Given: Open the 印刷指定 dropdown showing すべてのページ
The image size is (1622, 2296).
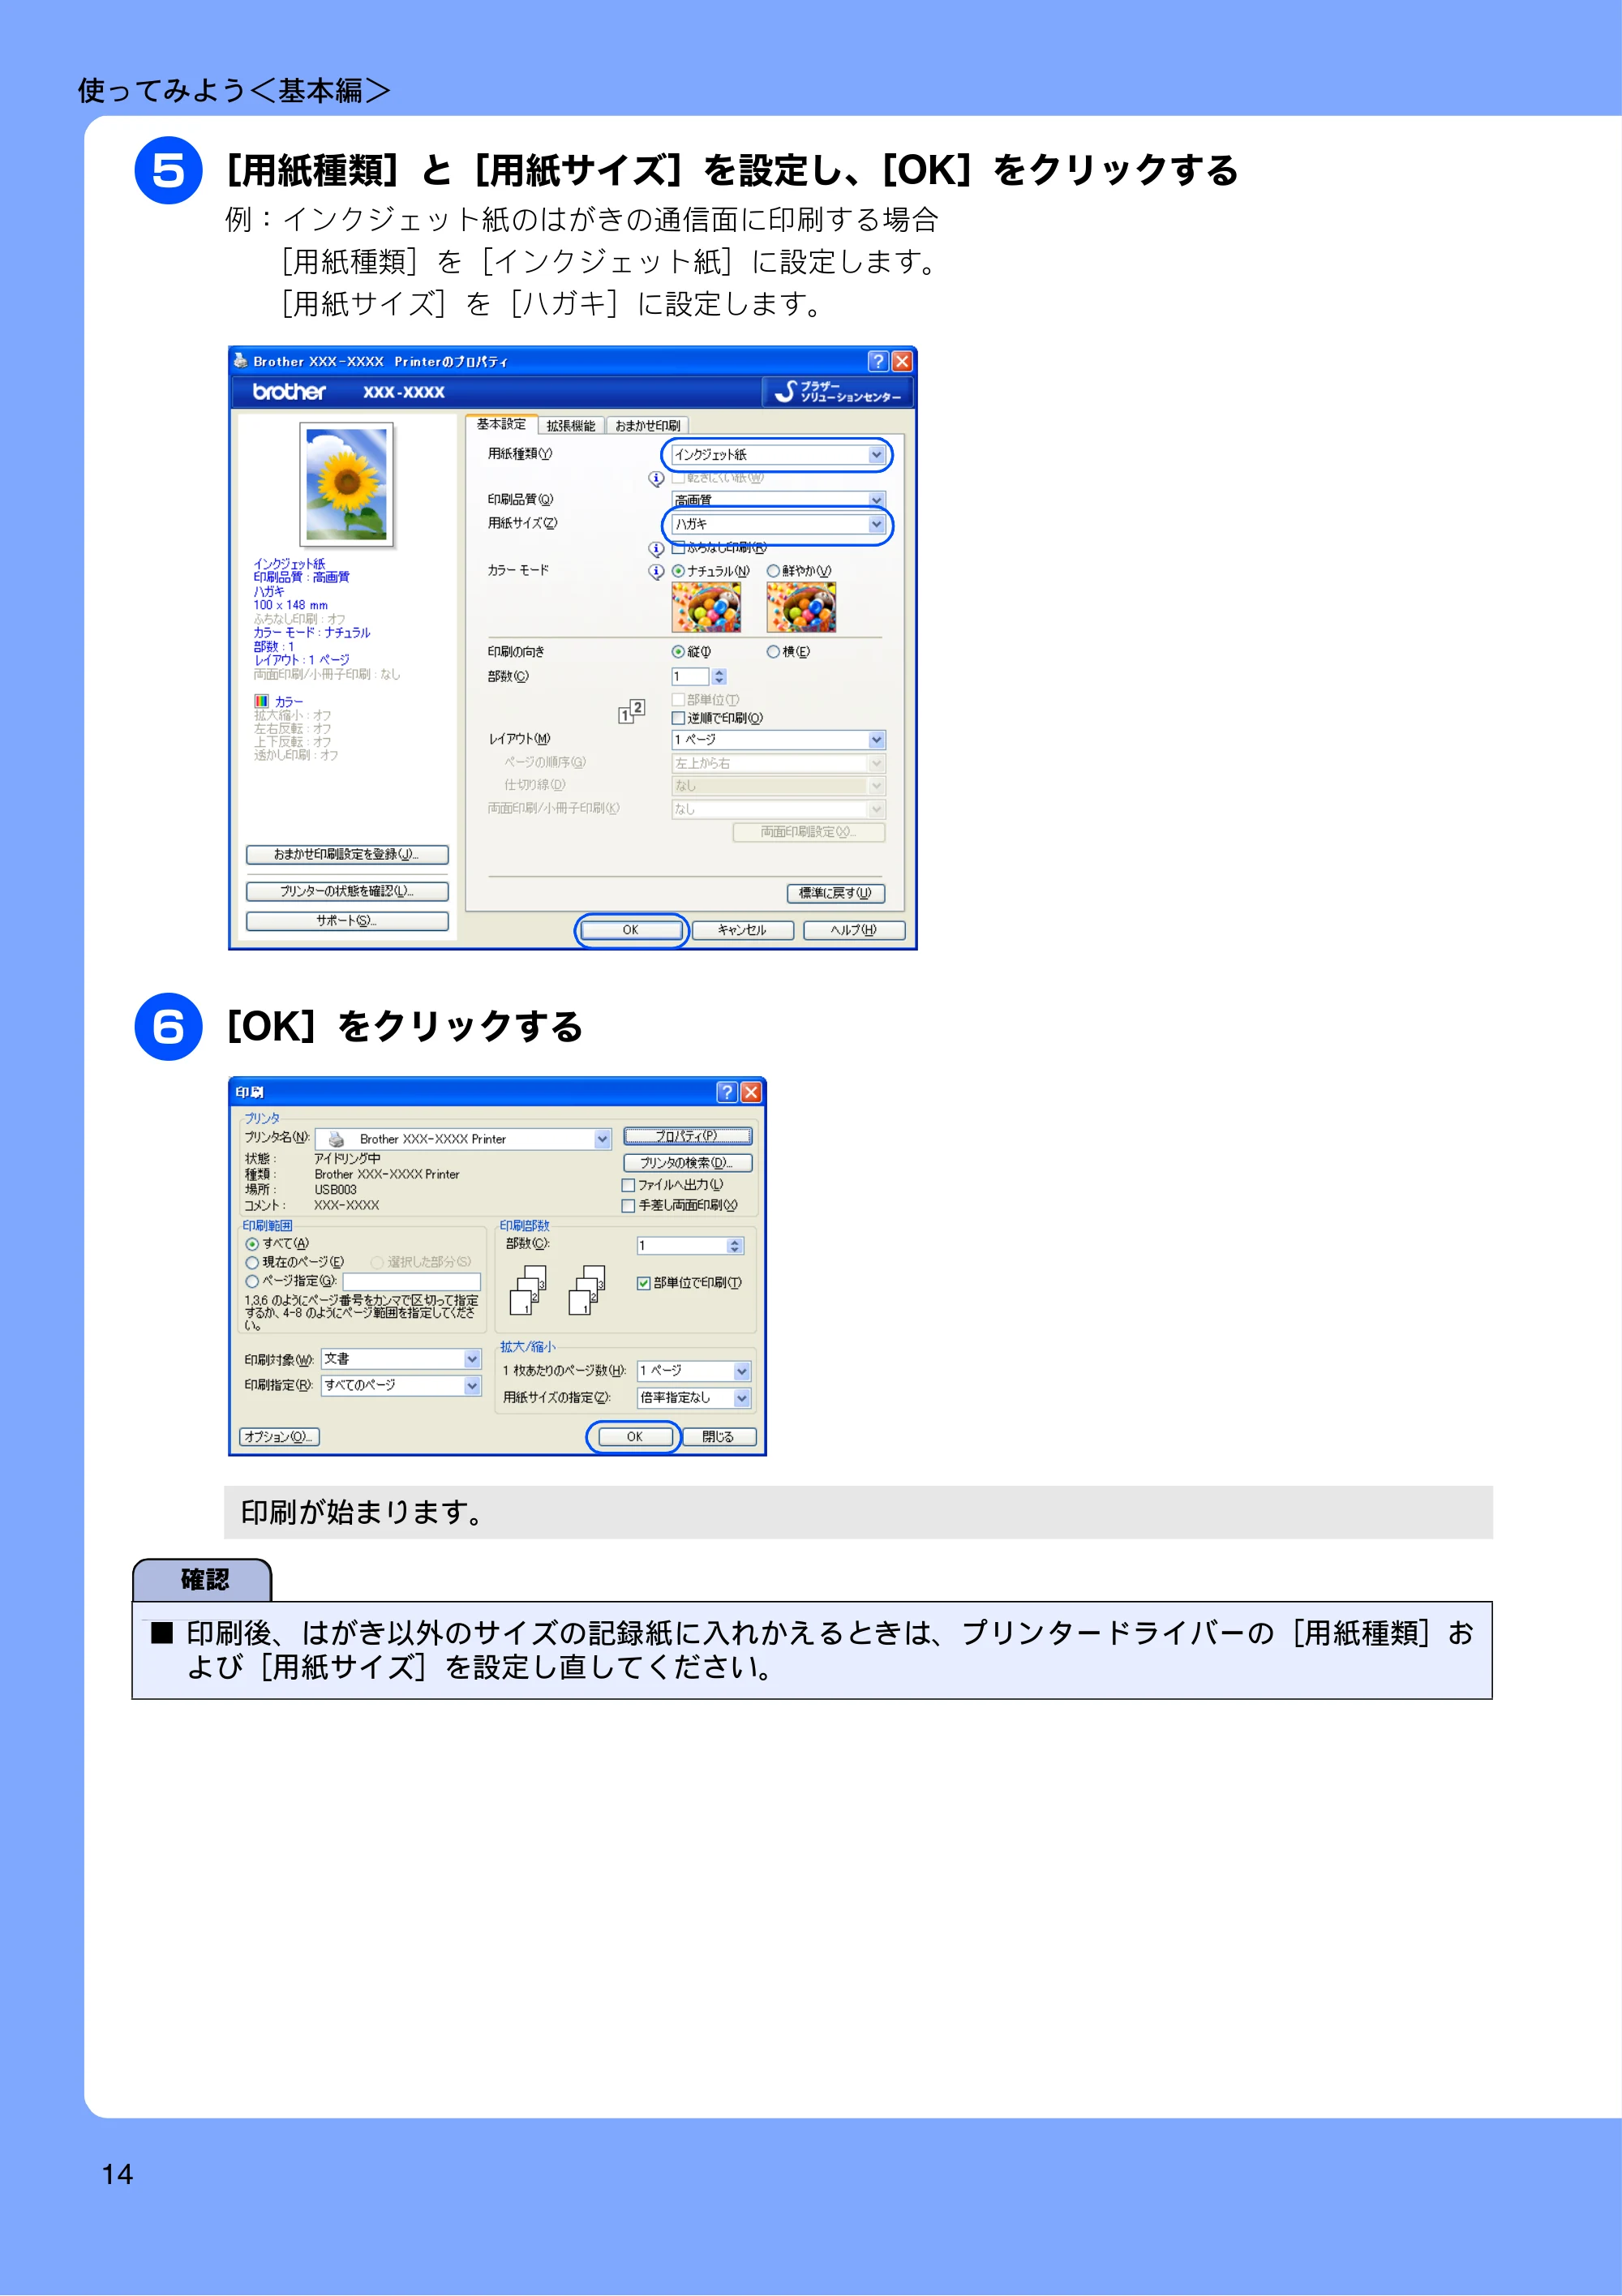Looking at the screenshot, I should (401, 1386).
